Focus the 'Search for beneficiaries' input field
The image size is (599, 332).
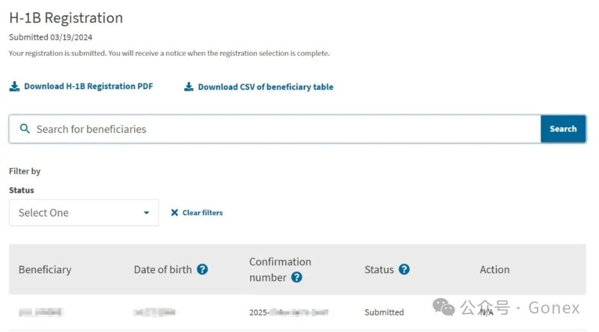(x=281, y=129)
